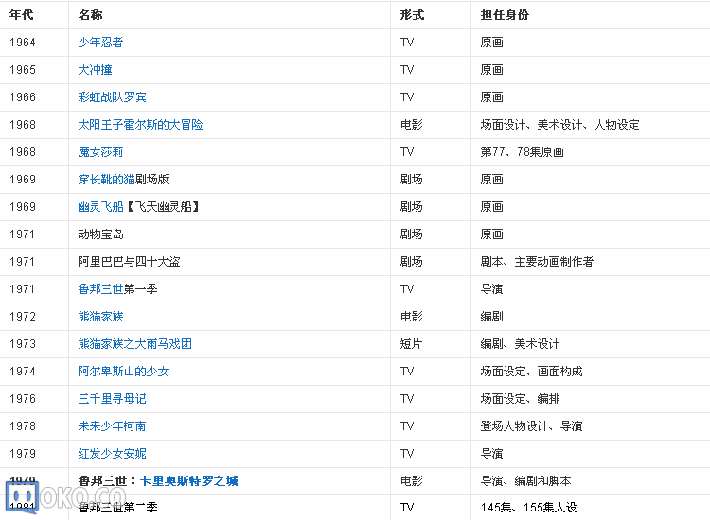This screenshot has height=520, width=710.
Task: Open the 太阳王子霍尔斯的大冒险 link
Action: point(140,125)
